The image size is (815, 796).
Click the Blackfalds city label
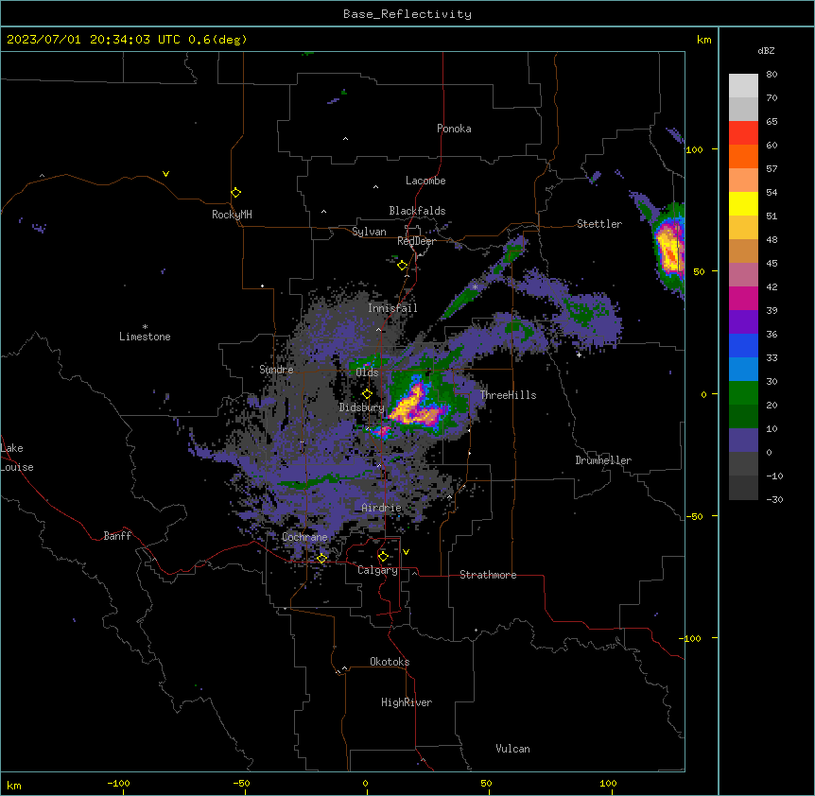(x=417, y=211)
